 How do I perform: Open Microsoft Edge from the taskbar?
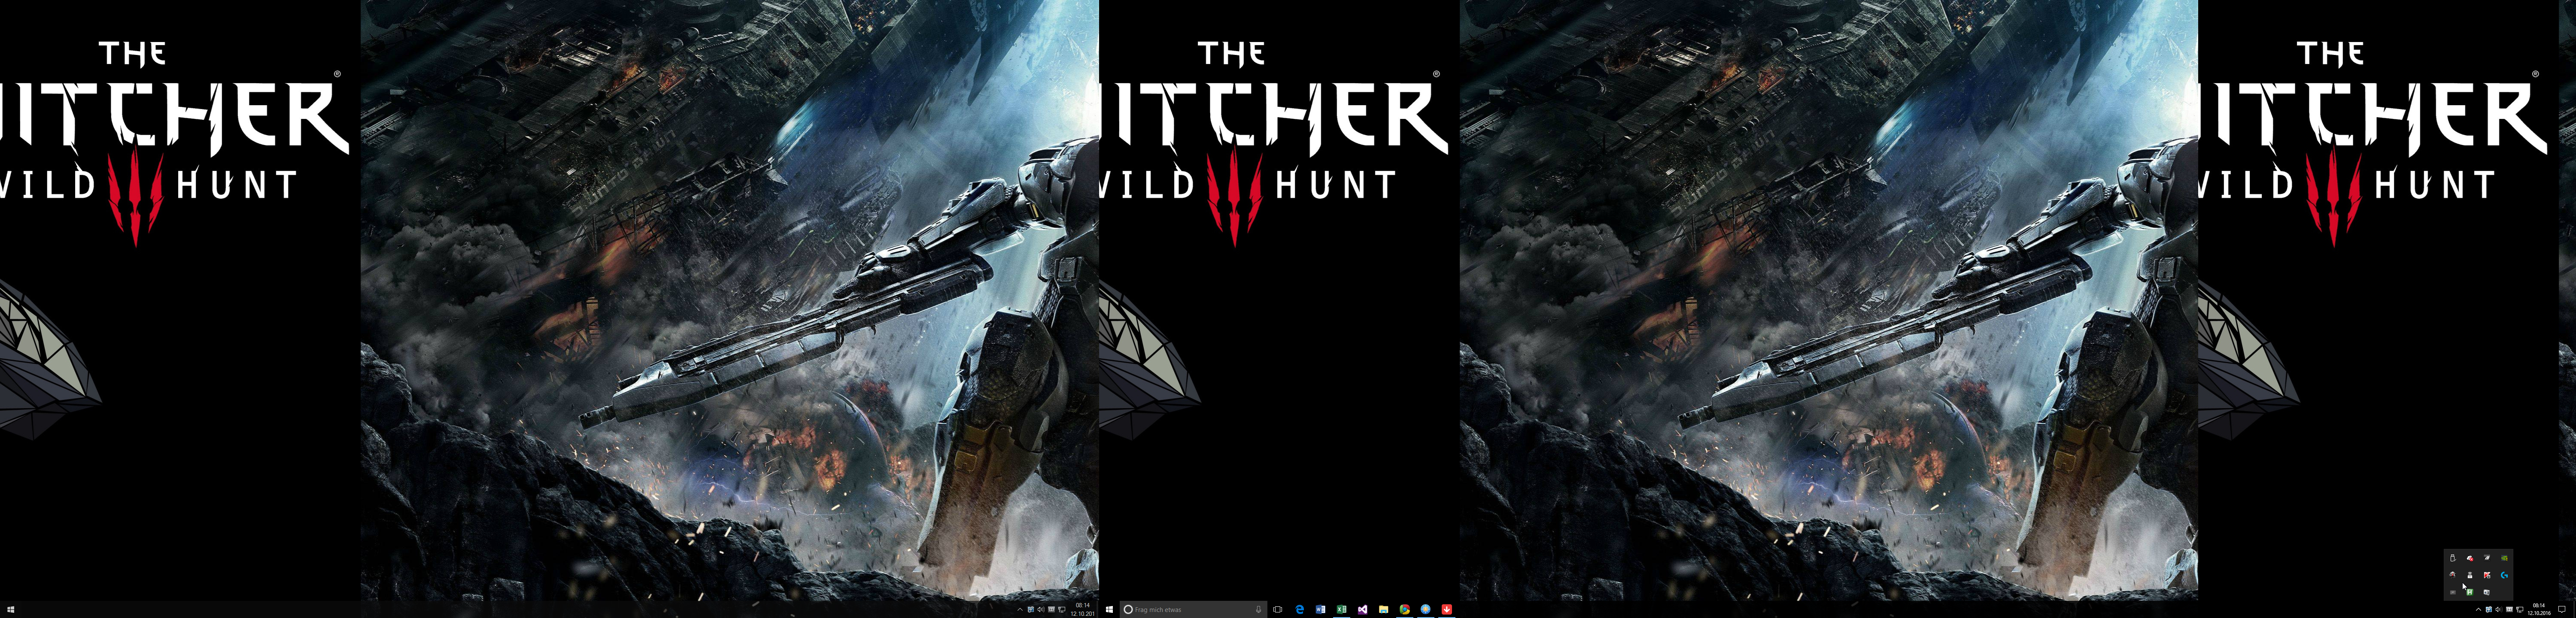pyautogui.click(x=1300, y=609)
